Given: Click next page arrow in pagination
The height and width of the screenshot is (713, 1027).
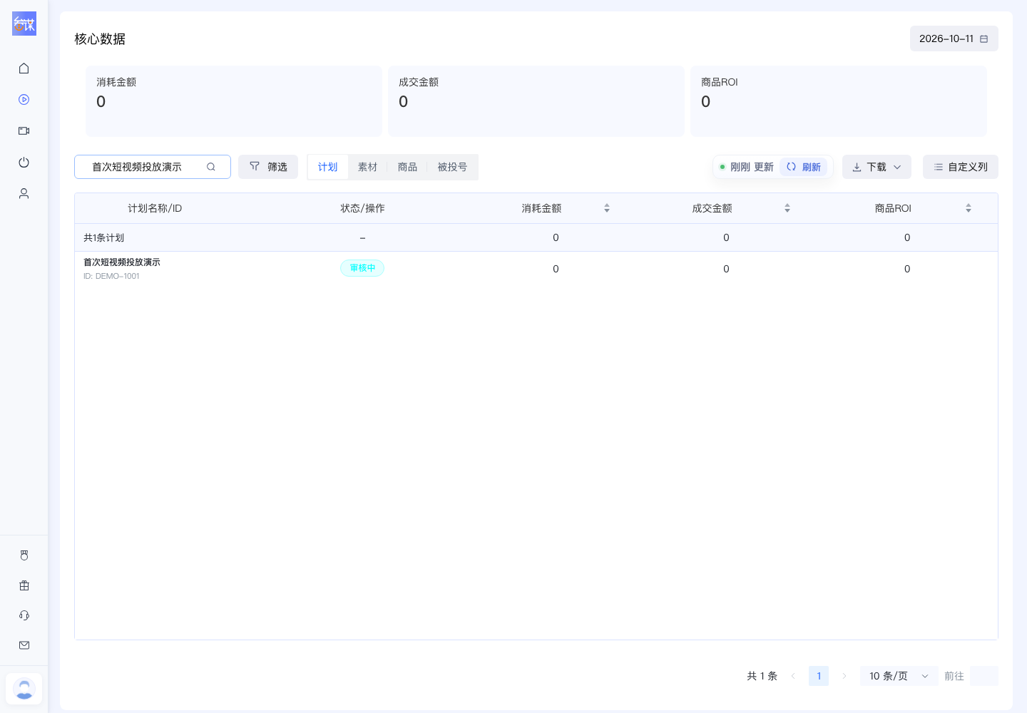Looking at the screenshot, I should [x=844, y=676].
